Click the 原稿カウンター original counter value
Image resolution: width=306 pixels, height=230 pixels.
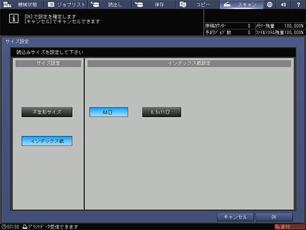(x=249, y=26)
